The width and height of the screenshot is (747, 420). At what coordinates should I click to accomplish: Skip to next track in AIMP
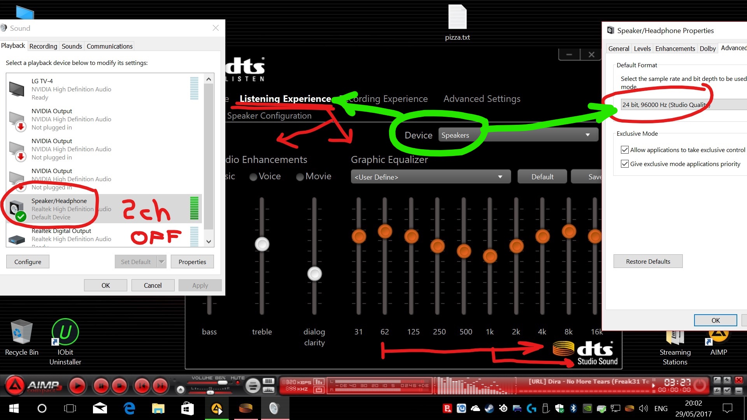(x=160, y=386)
